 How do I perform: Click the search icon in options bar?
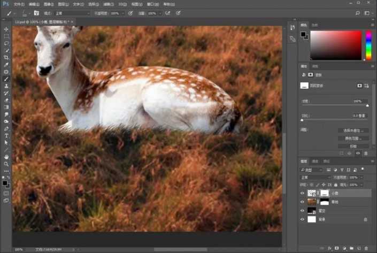(x=357, y=13)
